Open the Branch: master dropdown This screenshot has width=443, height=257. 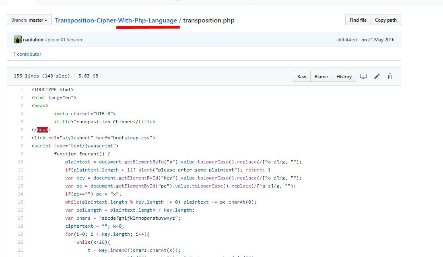(29, 20)
